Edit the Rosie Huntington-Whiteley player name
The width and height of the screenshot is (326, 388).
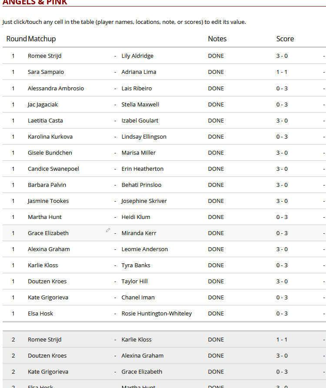pyautogui.click(x=156, y=313)
